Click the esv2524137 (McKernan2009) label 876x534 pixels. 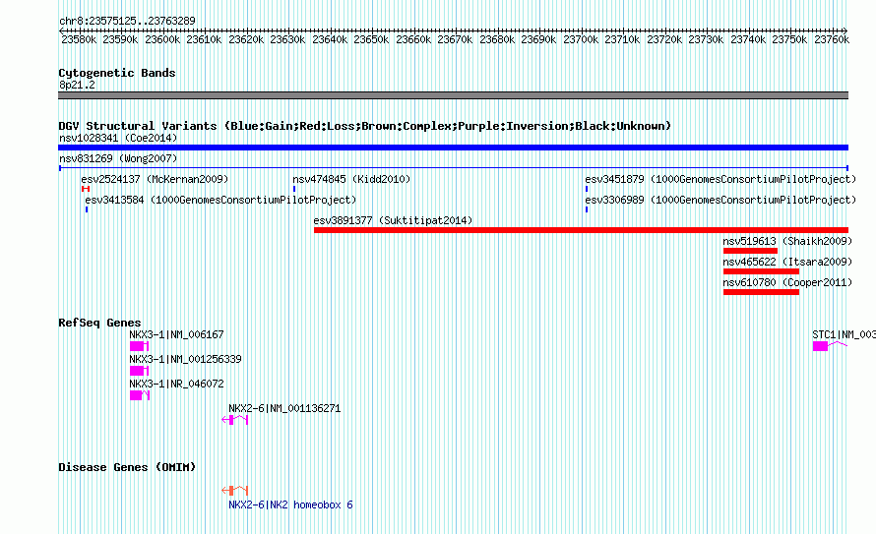(155, 179)
